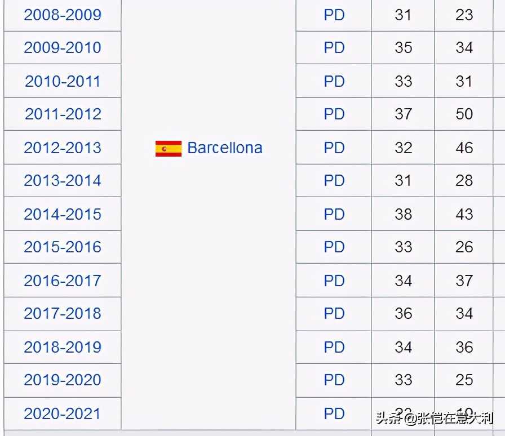
Task: Click the Spanish flag icon
Action: (169, 149)
